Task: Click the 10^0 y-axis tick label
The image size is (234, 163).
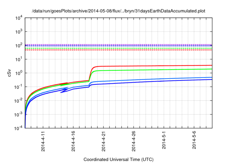Action: 19,73
